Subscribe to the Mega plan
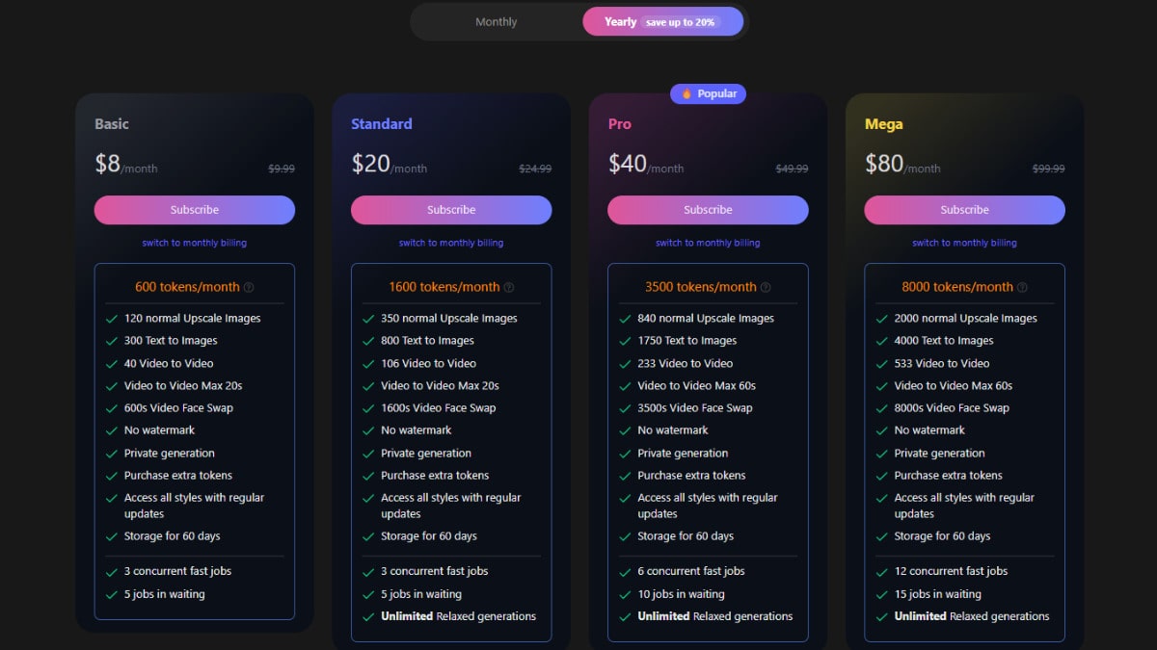1157x650 pixels. pos(964,210)
